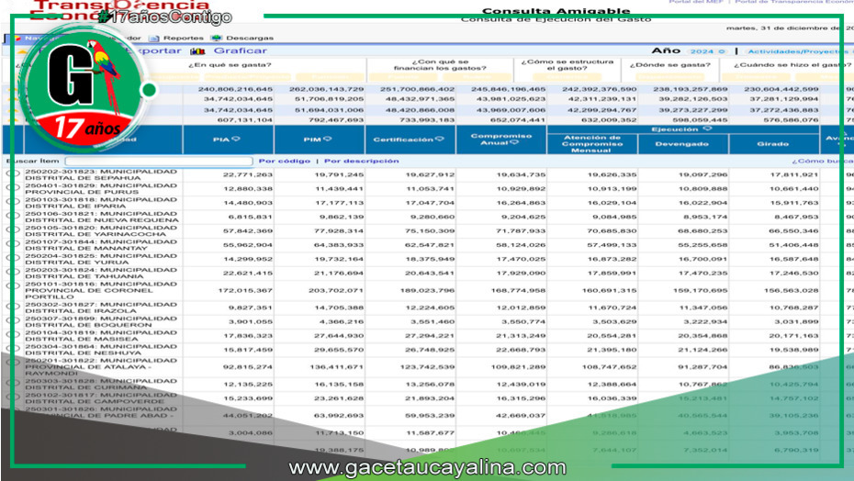Click the Ejecución header help bubble icon
The height and width of the screenshot is (481, 854).
point(707,129)
